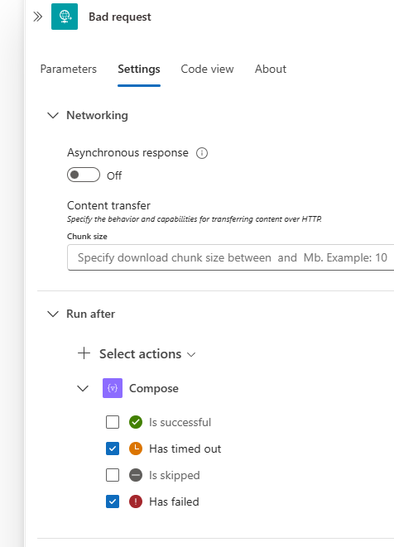Click the italic content transfer description
Viewport: 394px width, 547px height.
pyautogui.click(x=195, y=219)
